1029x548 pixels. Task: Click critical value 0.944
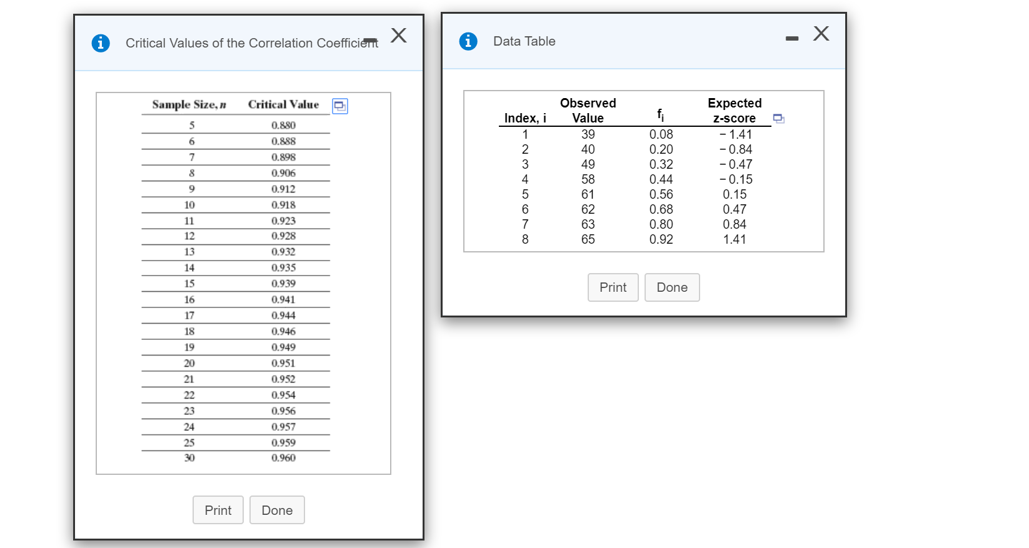tap(283, 315)
